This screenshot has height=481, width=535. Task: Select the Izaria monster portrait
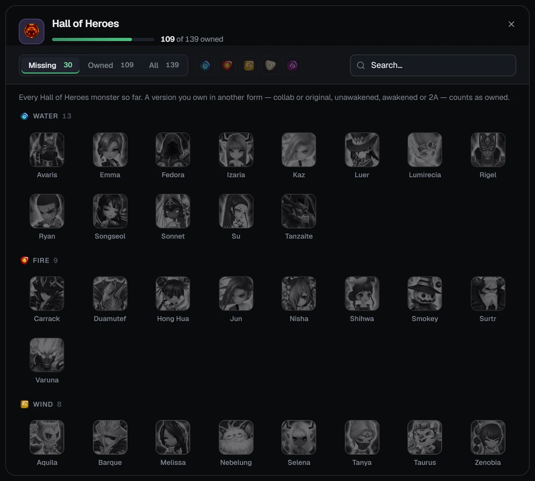point(236,150)
